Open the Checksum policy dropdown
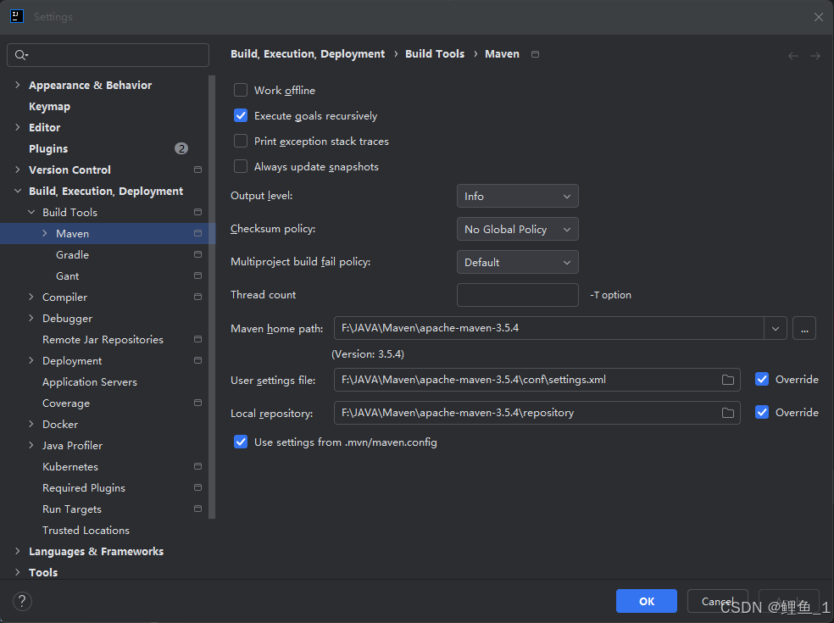 (518, 230)
